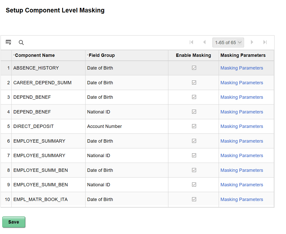286x234 pixels.
Task: Jump to the first page icon
Action: [191, 42]
